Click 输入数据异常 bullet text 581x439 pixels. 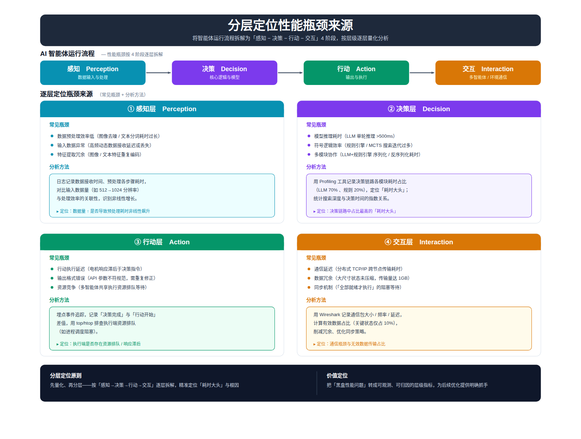tap(105, 146)
